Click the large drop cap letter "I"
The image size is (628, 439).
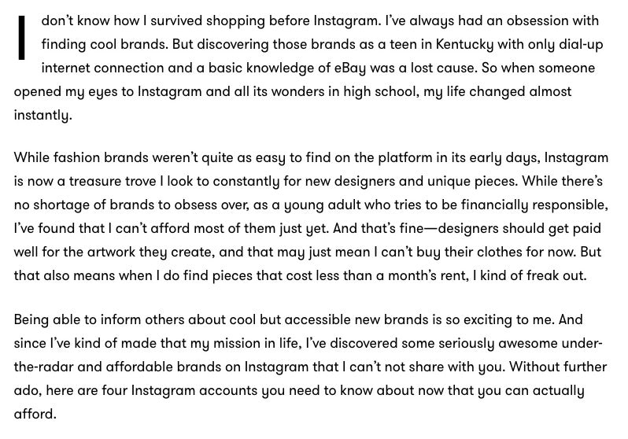[22, 36]
